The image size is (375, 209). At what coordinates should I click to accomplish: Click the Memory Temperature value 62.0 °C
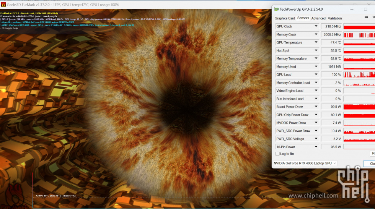331,58
